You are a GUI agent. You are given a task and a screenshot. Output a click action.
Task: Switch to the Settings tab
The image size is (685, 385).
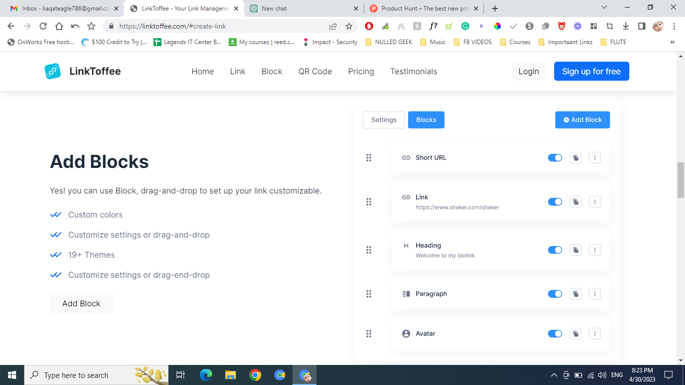384,120
